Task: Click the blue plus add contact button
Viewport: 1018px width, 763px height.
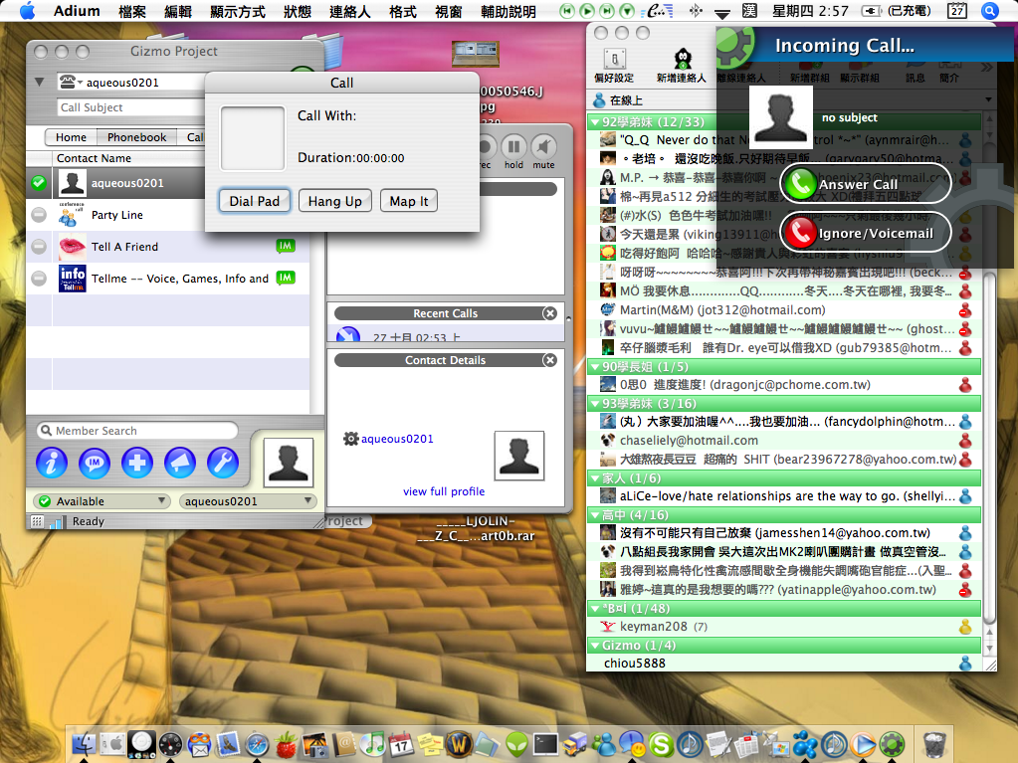Action: [137, 463]
